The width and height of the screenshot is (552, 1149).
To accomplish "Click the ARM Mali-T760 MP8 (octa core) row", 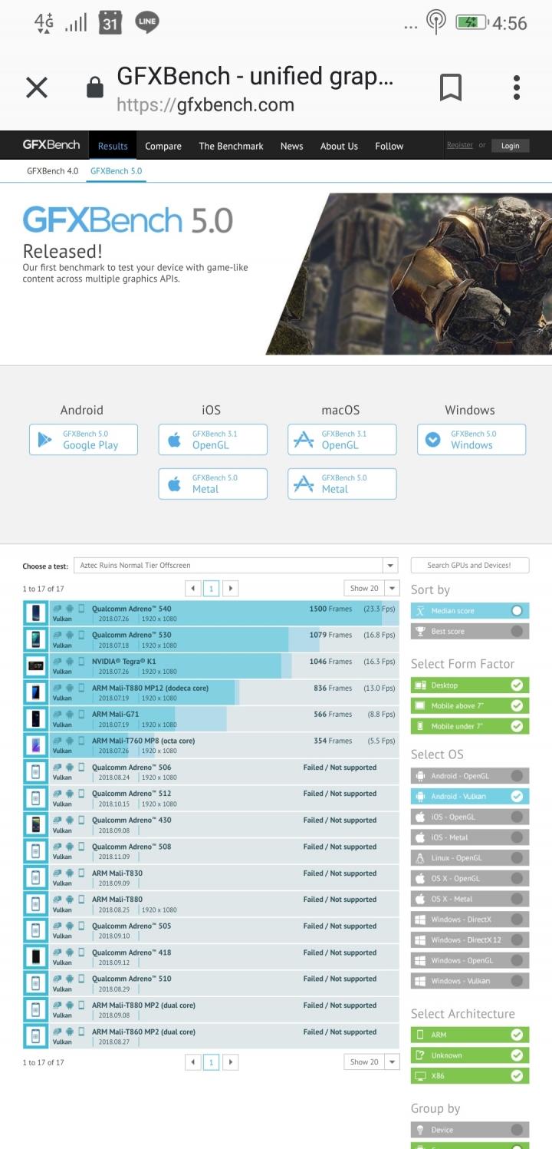I will tap(211, 746).
